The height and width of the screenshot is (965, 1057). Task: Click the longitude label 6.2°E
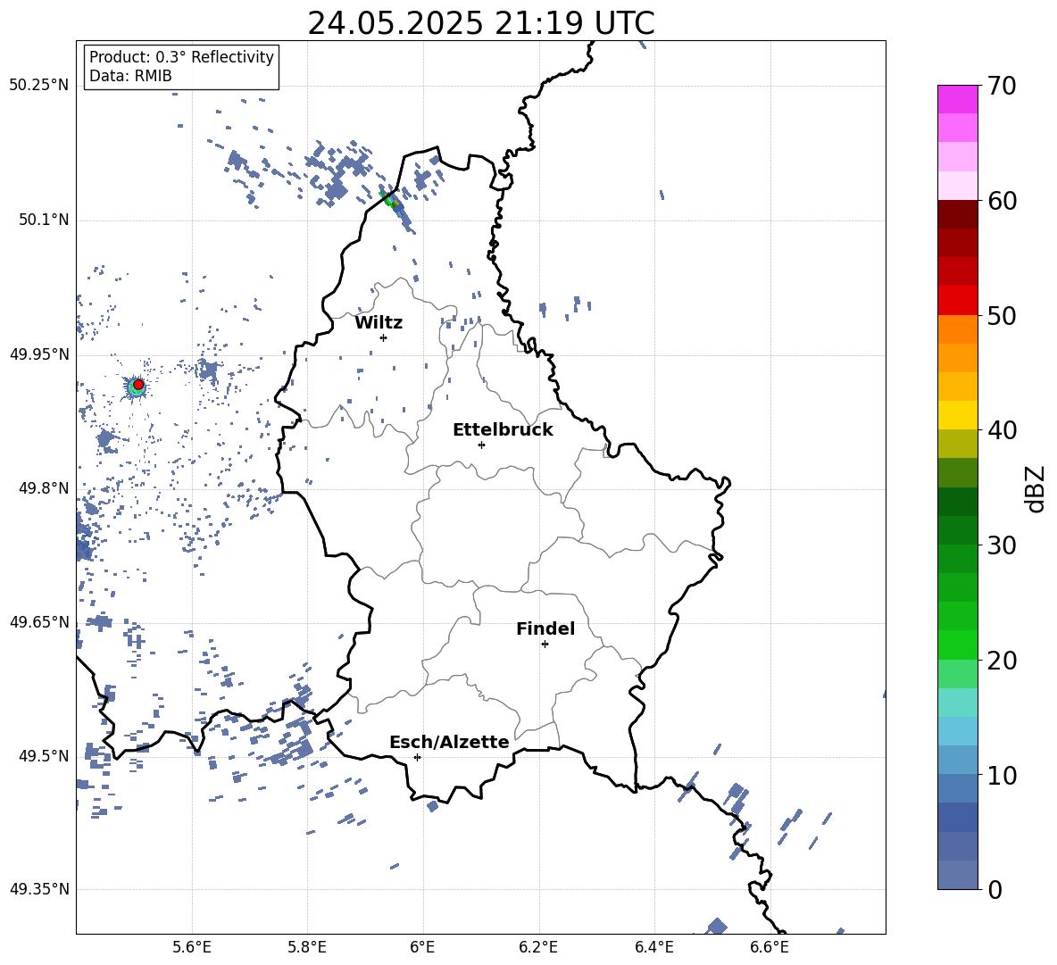[x=538, y=947]
